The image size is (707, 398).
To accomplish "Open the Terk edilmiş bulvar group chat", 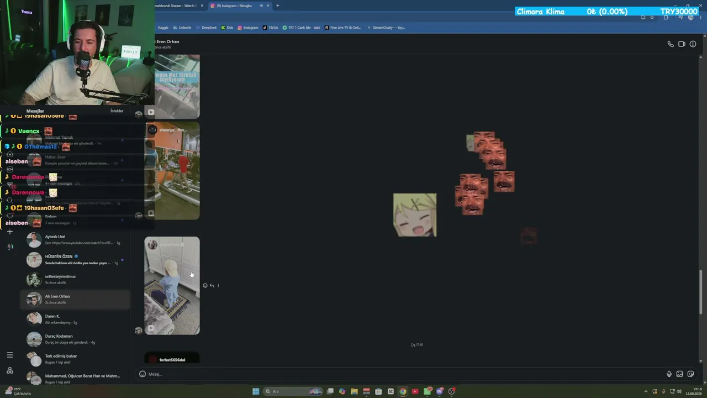I will tap(75, 359).
